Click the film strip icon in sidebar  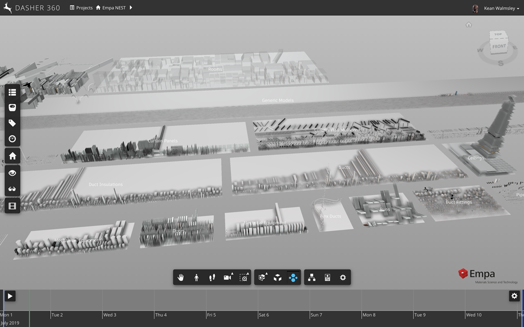click(12, 206)
